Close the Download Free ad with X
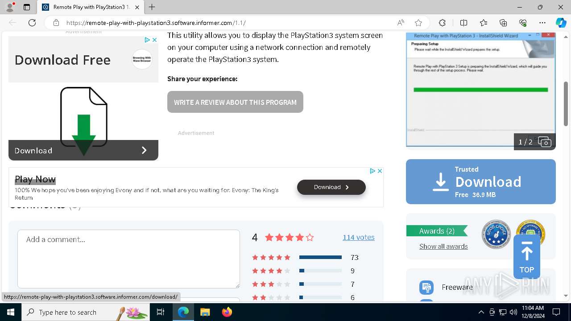 155,40
